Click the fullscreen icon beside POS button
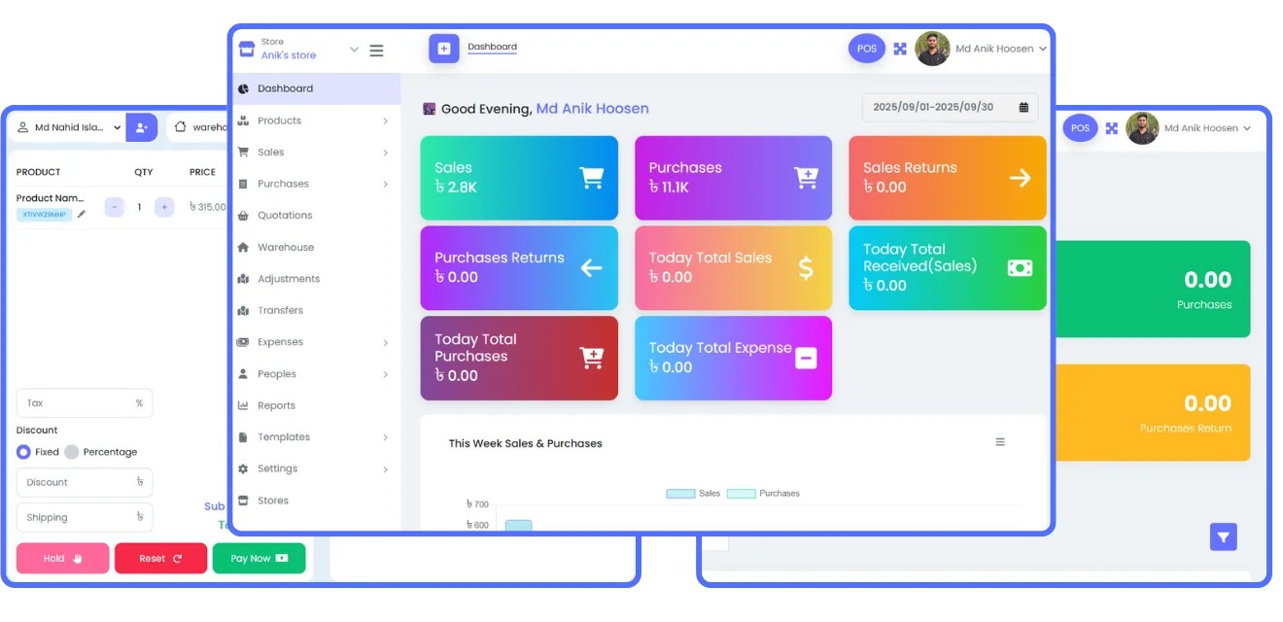This screenshot has width=1283, height=622. [x=900, y=49]
